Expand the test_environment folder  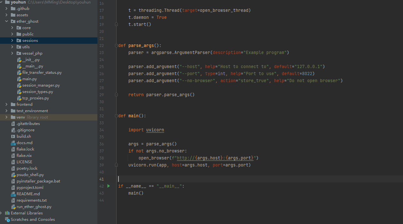tap(7, 111)
